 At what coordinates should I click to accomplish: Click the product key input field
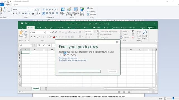80,71
